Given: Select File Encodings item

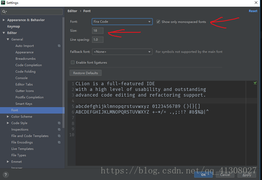Looking at the screenshot, I should 22,142.
